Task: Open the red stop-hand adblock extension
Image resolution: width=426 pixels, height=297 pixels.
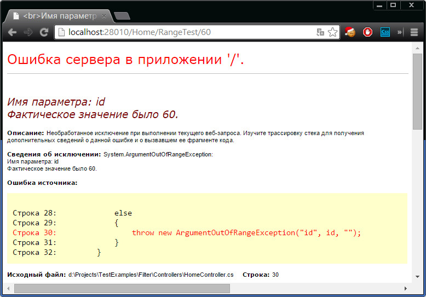Action: point(367,32)
